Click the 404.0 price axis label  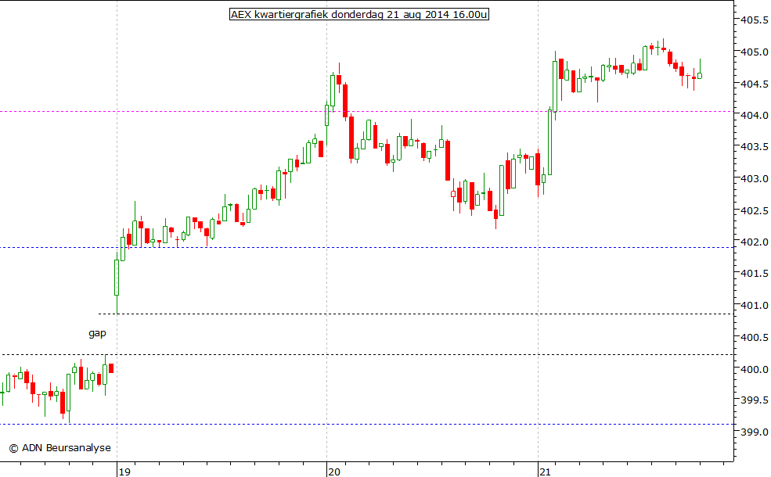(x=755, y=116)
